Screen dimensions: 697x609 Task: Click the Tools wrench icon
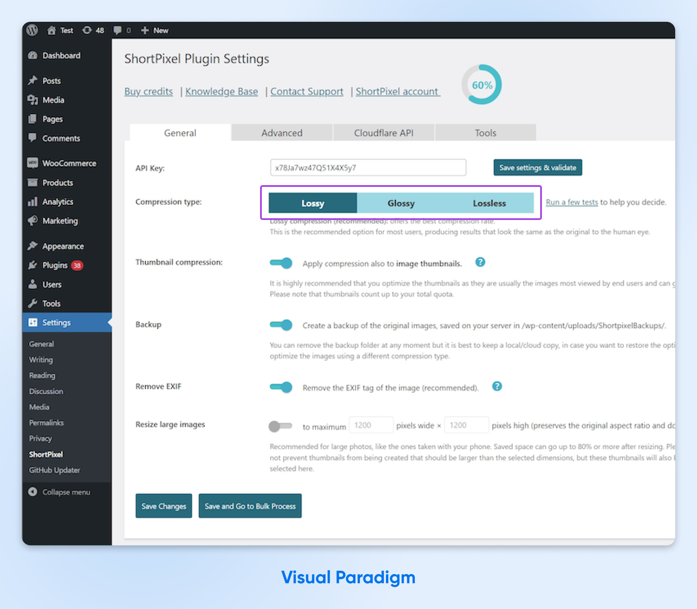pos(33,303)
